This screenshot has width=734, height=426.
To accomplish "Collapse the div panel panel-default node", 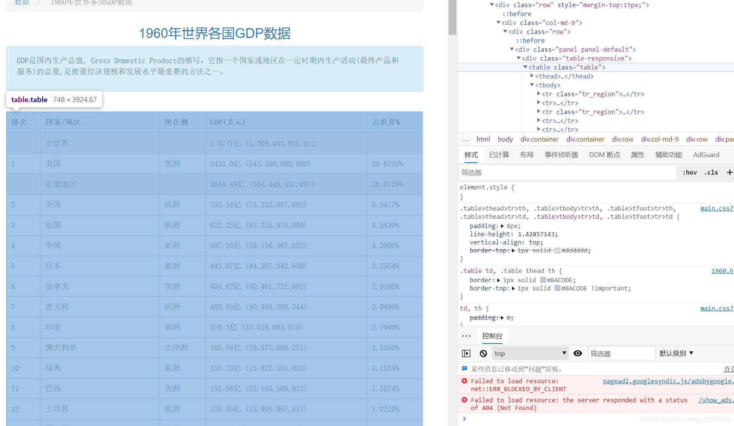I will coord(512,49).
